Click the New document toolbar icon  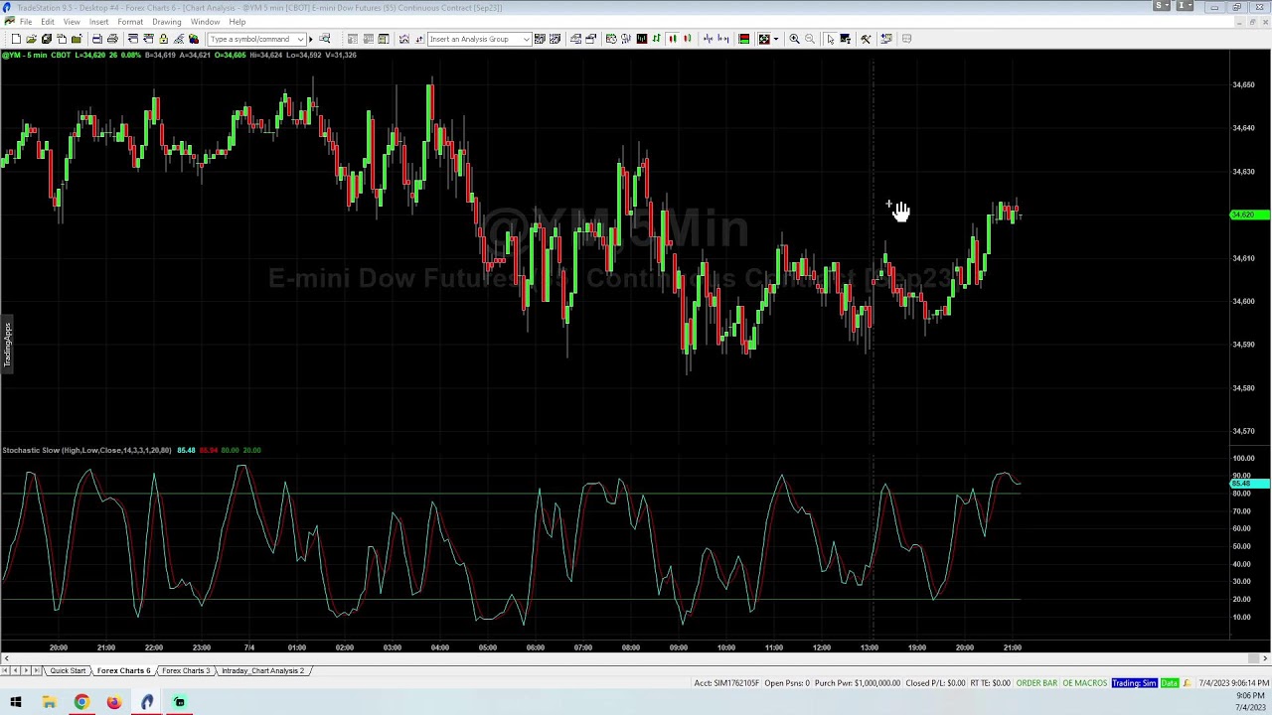point(16,39)
